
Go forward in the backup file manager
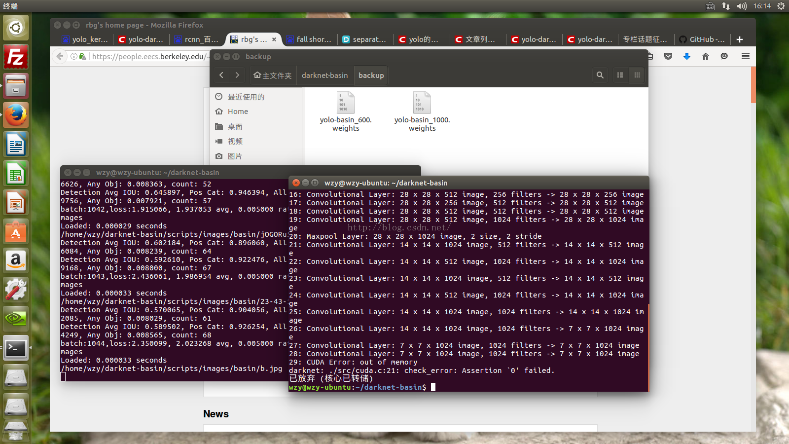pyautogui.click(x=237, y=75)
